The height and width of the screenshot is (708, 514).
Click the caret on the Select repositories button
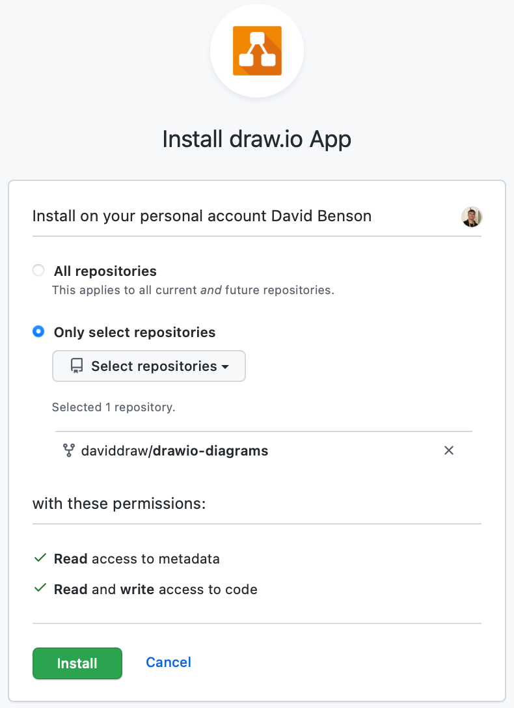tap(224, 366)
